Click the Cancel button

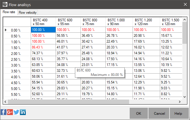pyautogui.click(x=159, y=113)
